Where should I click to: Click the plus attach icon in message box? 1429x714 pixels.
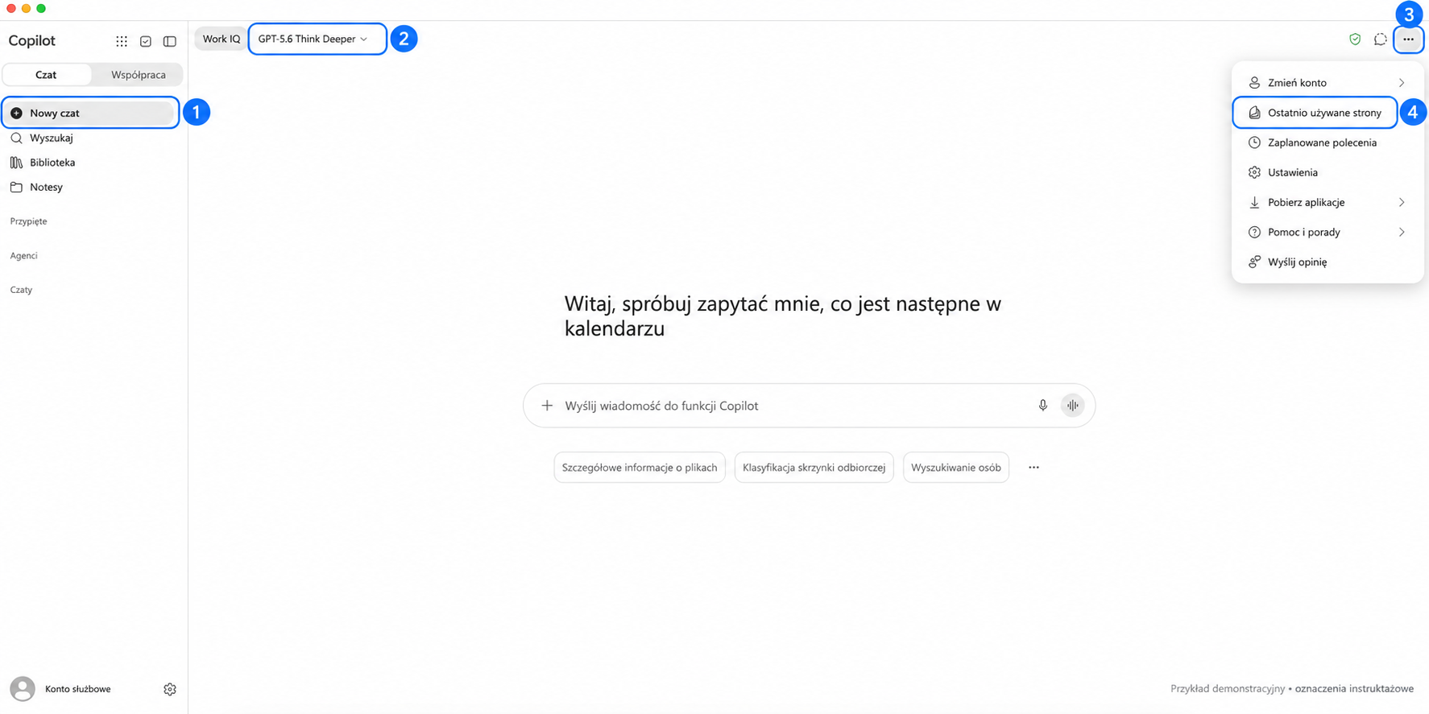(547, 406)
